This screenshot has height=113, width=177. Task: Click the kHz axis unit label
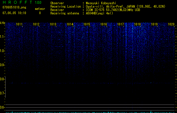(x=3, y=23)
